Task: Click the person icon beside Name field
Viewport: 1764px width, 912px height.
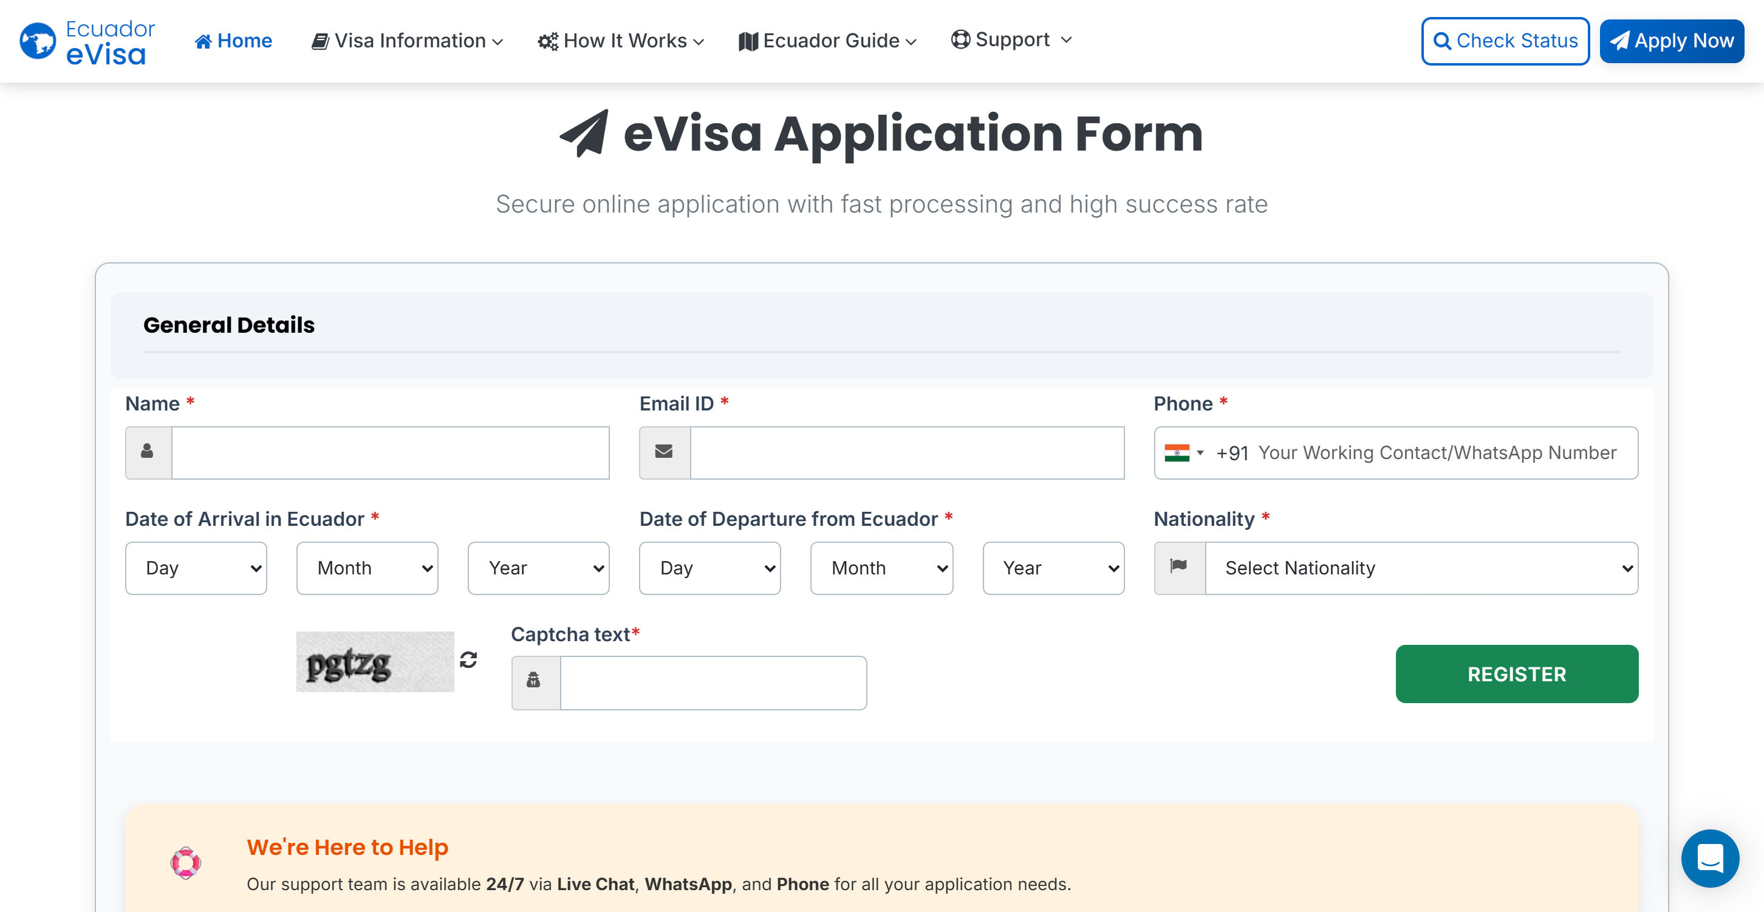Action: click(147, 452)
